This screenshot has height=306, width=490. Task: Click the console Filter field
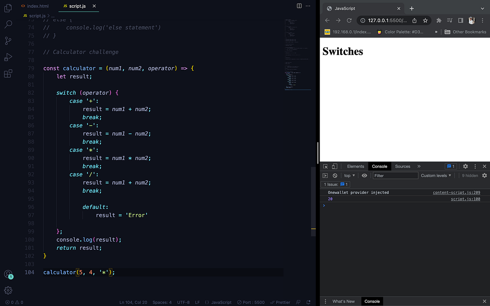pyautogui.click(x=396, y=175)
